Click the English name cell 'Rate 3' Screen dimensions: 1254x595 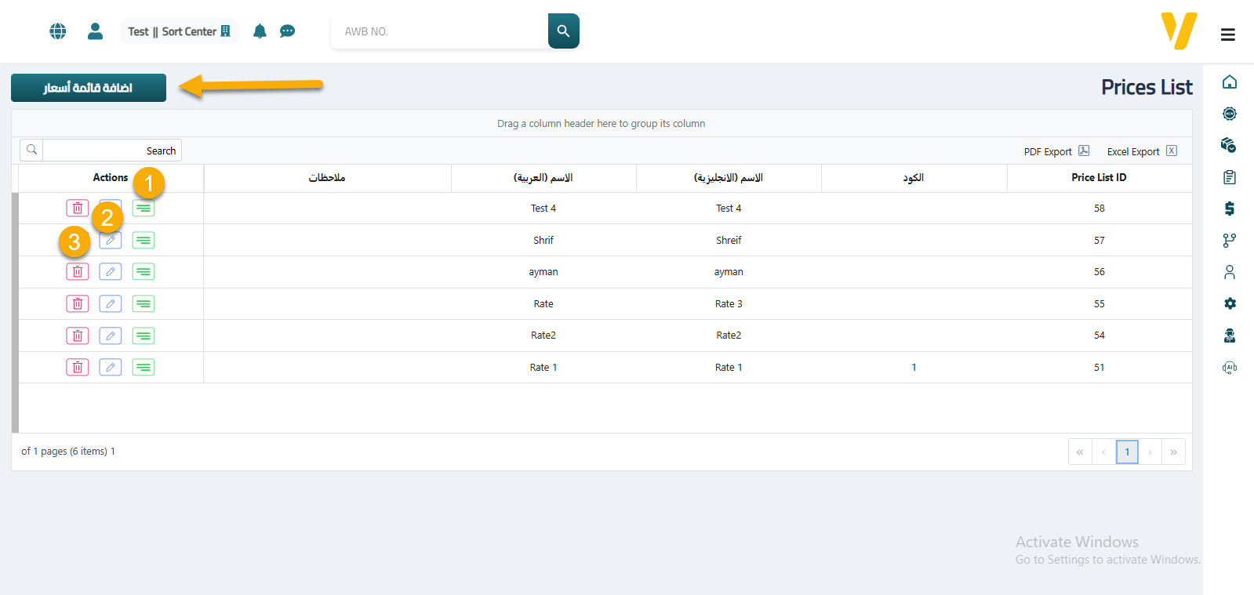729,304
